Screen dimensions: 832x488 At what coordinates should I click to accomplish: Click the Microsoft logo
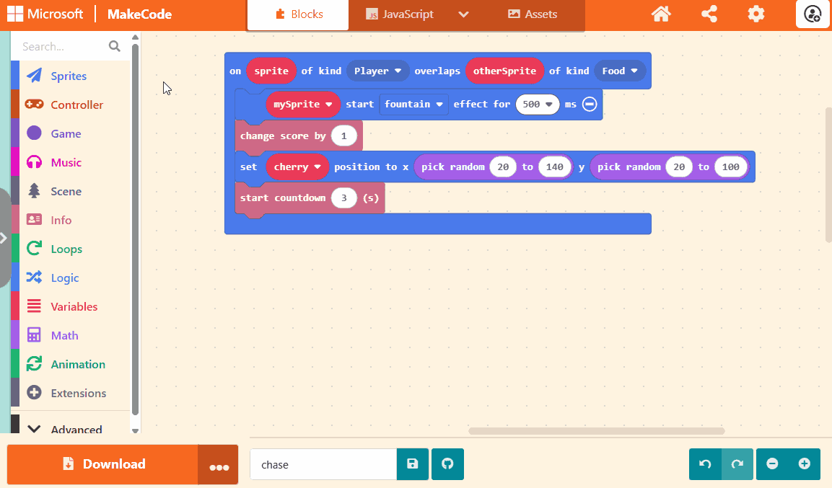click(45, 14)
